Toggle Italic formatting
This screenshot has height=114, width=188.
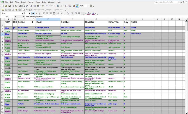click(36, 13)
